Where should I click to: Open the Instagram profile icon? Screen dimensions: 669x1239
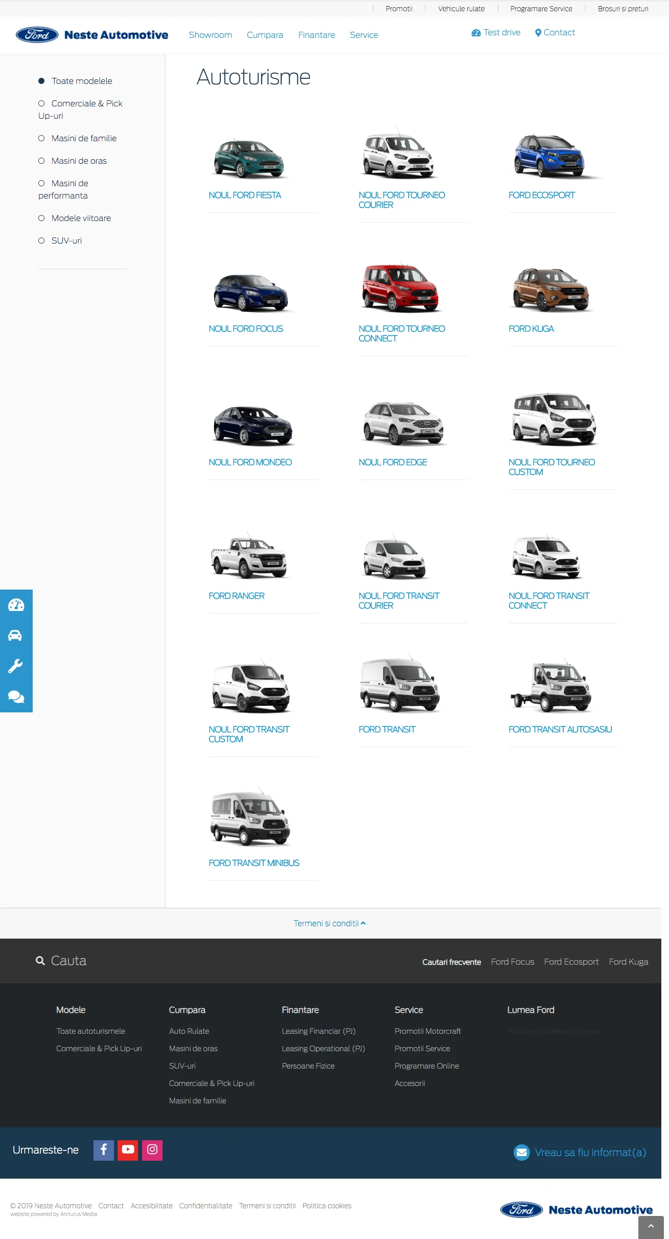[x=152, y=1150]
